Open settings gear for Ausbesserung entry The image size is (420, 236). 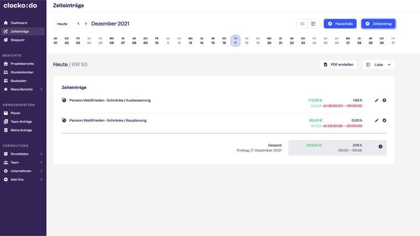pyautogui.click(x=384, y=100)
